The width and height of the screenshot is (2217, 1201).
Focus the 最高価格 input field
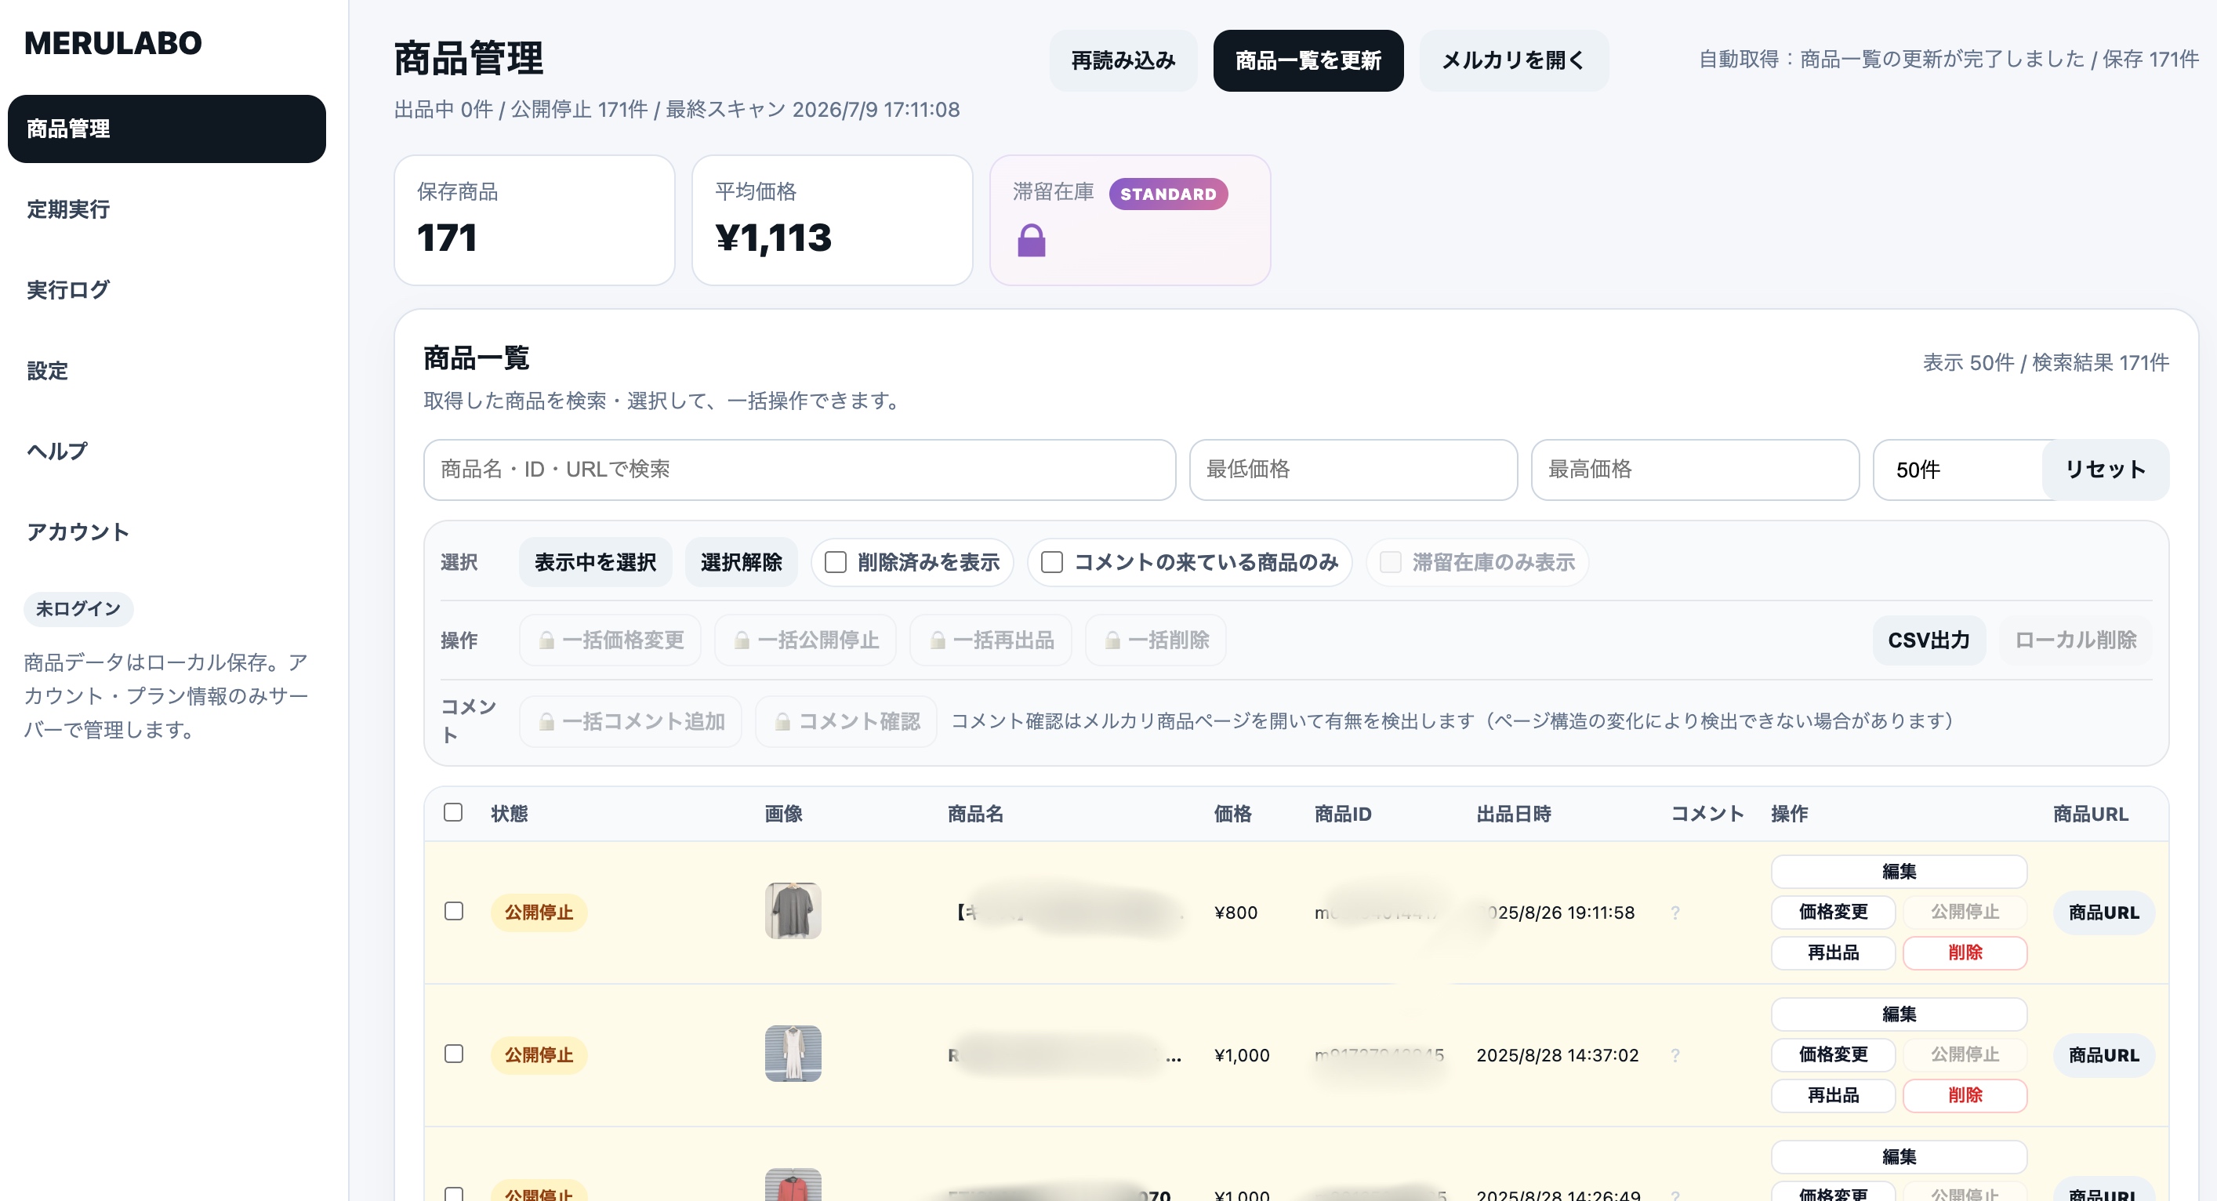click(1695, 470)
